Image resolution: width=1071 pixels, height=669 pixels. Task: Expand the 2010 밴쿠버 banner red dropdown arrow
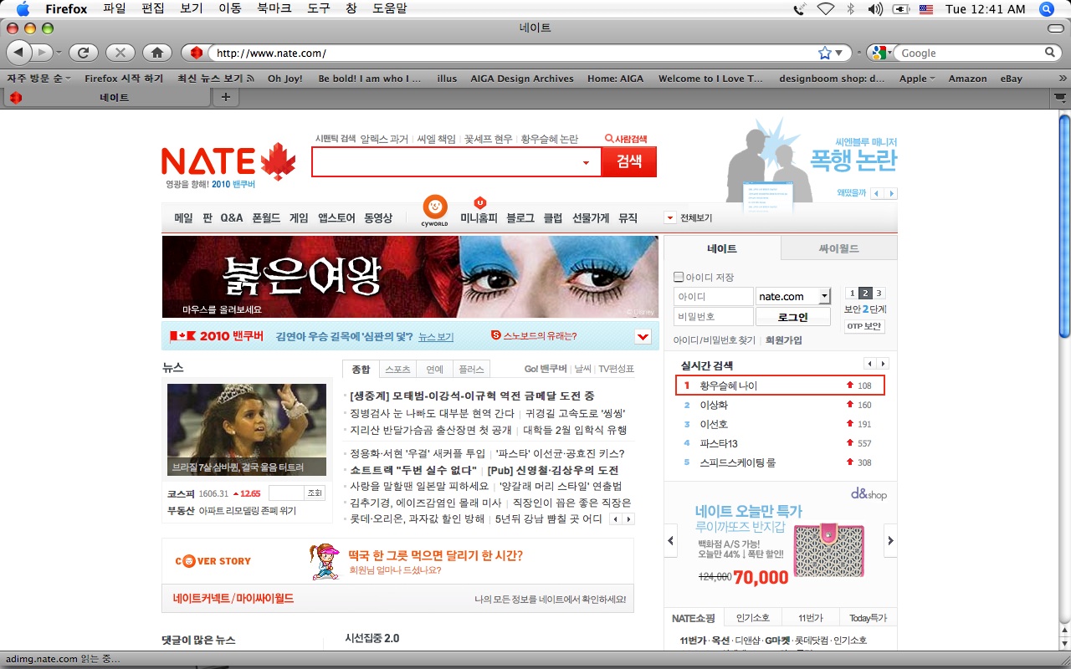tap(643, 337)
